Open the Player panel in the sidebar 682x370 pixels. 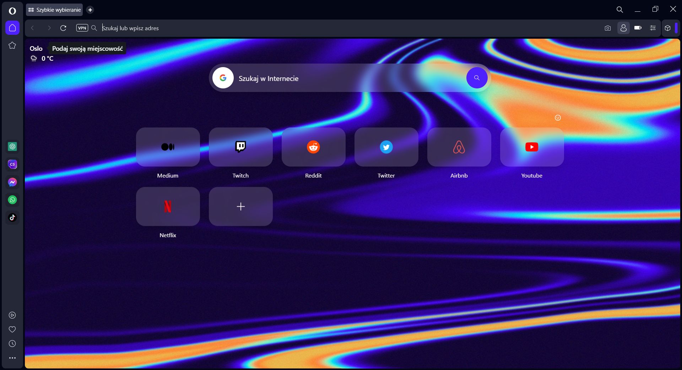[x=12, y=315]
